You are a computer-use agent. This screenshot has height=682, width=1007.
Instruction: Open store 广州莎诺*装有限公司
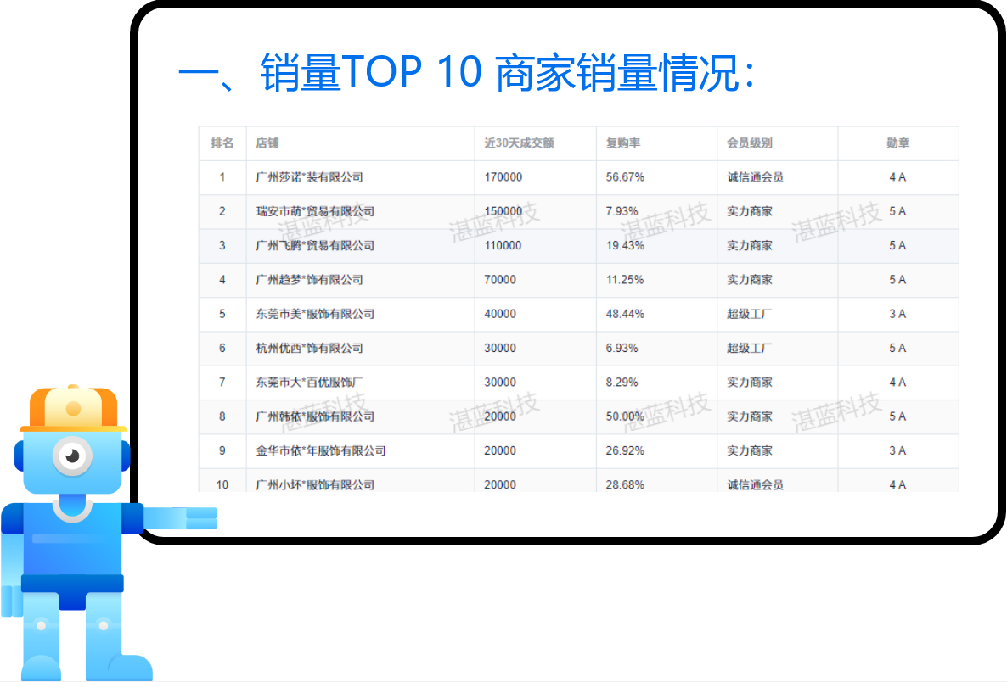pos(309,177)
